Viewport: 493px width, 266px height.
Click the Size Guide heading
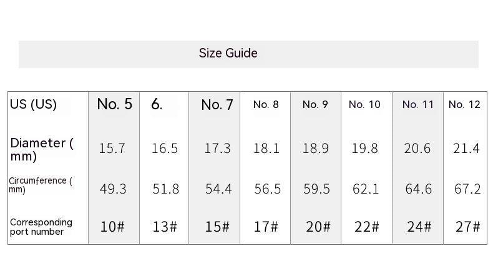(x=228, y=54)
